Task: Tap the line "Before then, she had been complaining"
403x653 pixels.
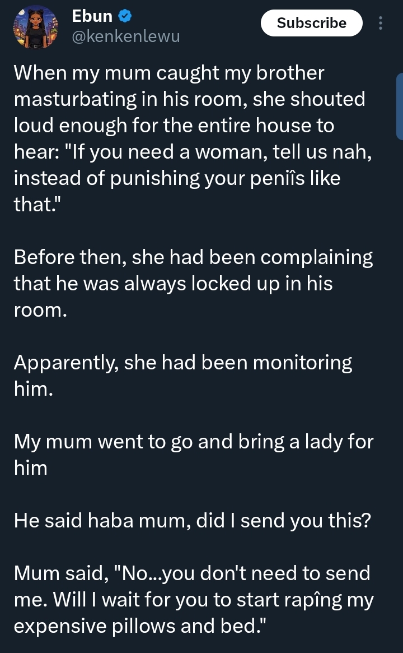Action: coord(193,258)
